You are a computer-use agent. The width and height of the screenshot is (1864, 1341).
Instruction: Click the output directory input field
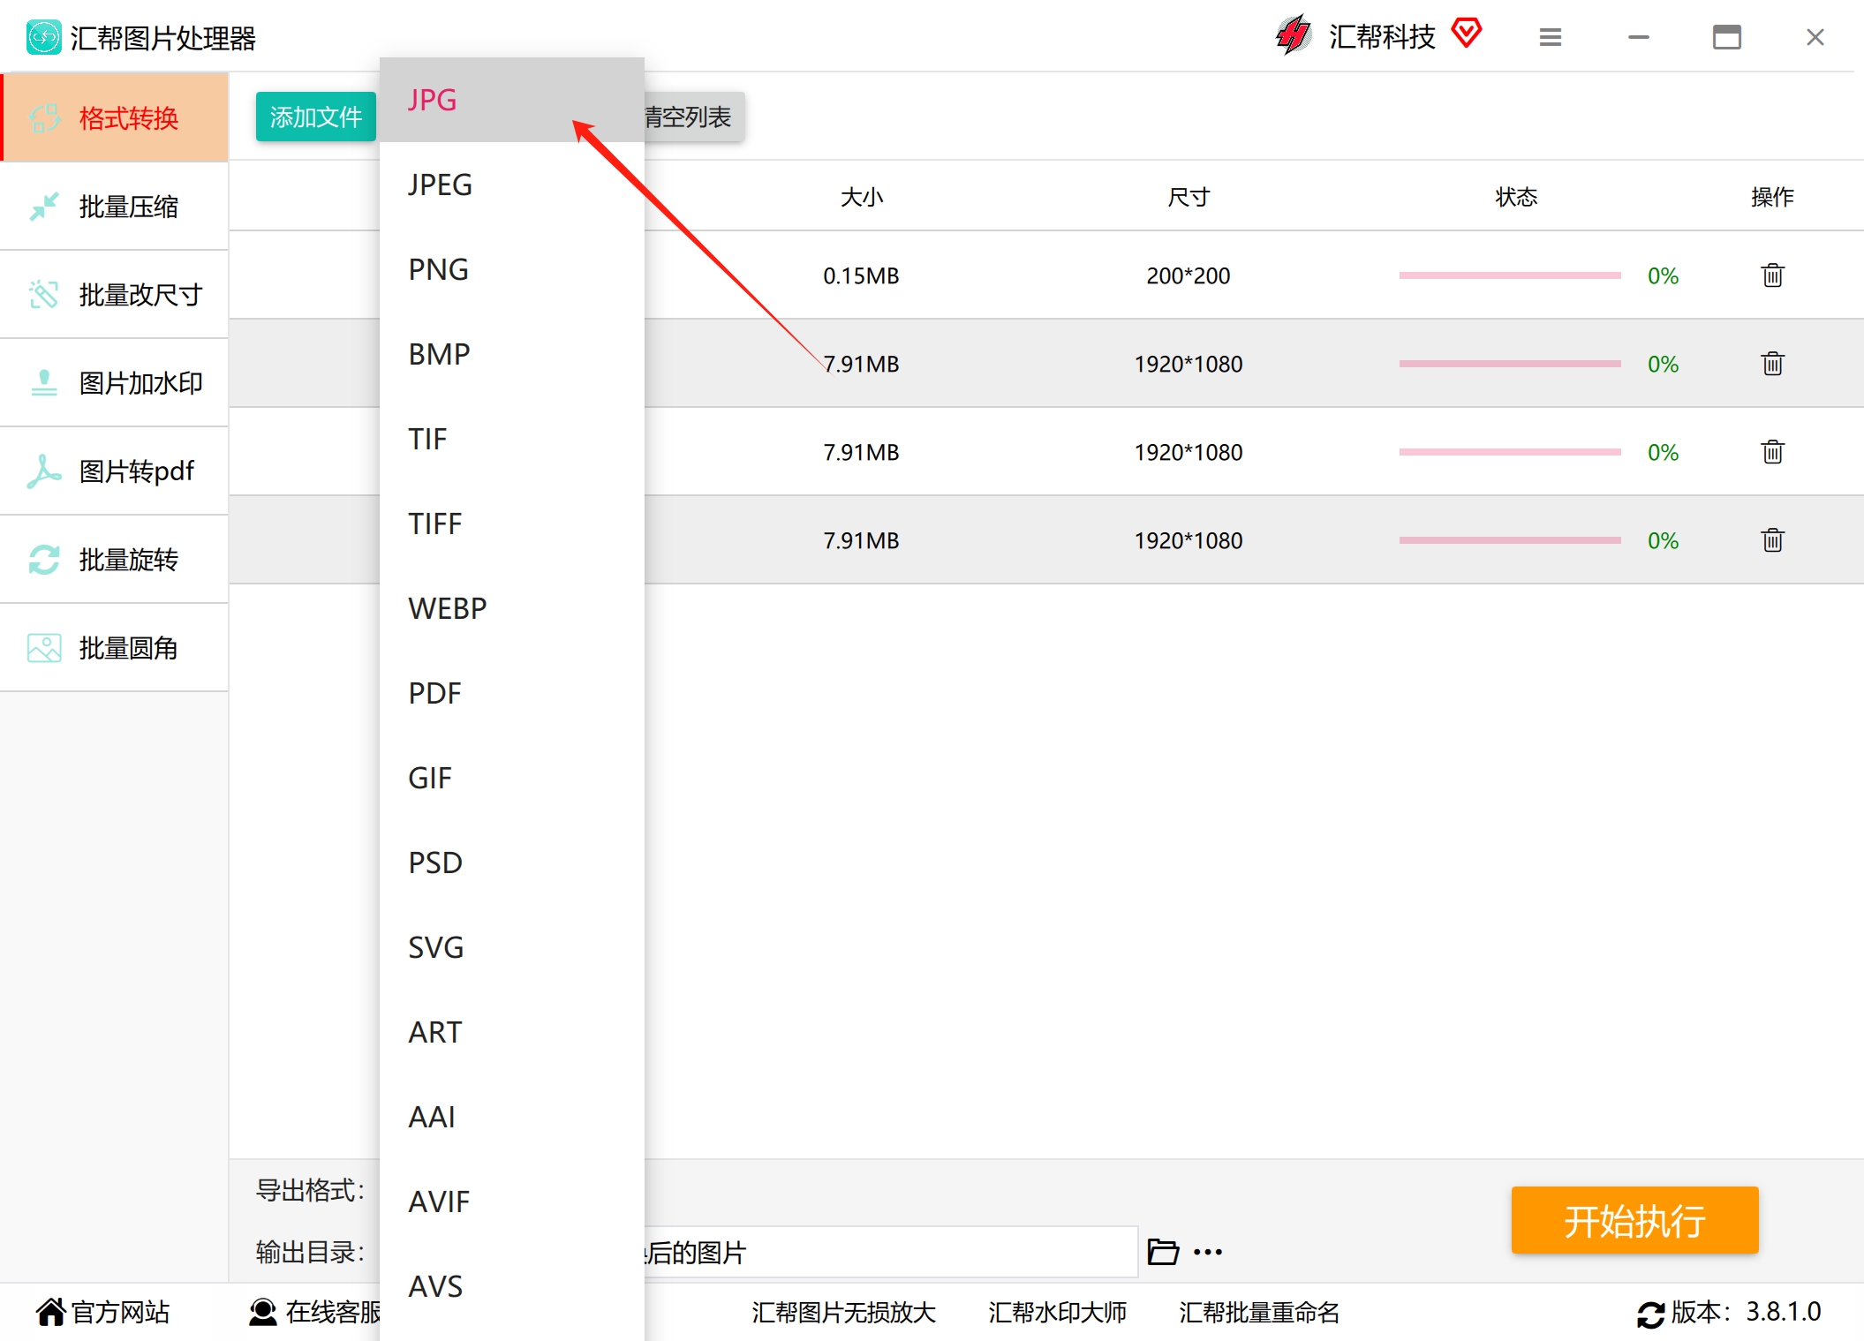890,1251
